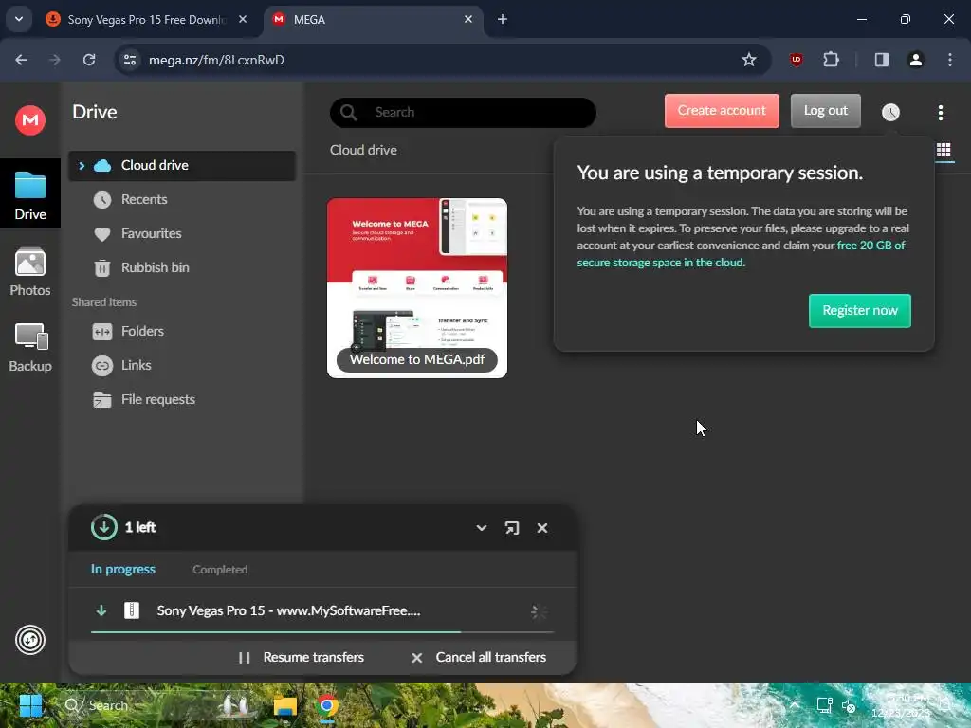
Task: Click the Rubbish bin trash icon
Action: pyautogui.click(x=102, y=268)
